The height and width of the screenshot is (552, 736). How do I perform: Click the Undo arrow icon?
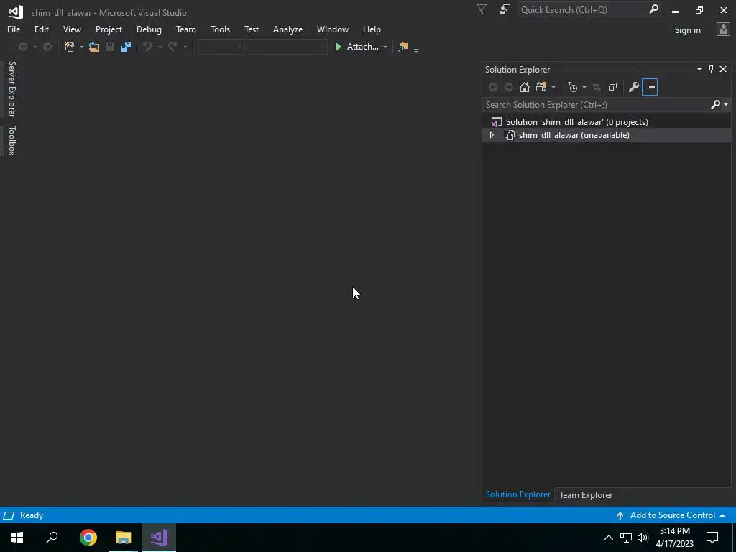pos(147,47)
